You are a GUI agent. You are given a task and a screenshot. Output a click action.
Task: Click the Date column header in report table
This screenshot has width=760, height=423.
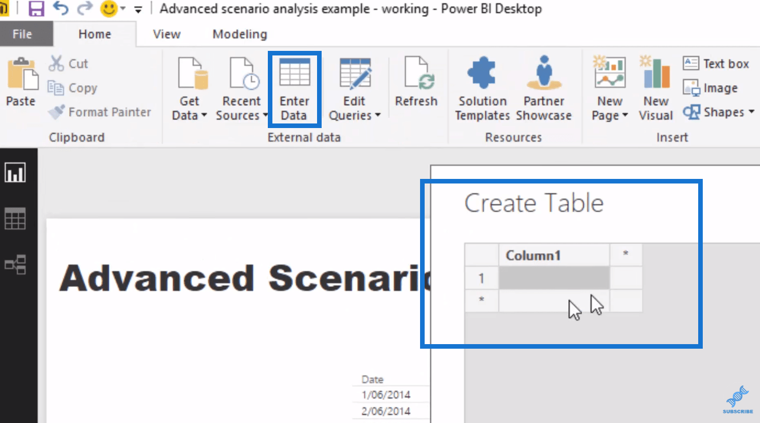coord(373,379)
